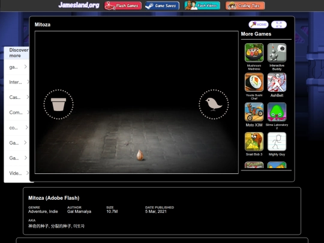This screenshot has width=324, height=243.
Task: Launch Youda Sushi Chef game icon
Action: [254, 82]
